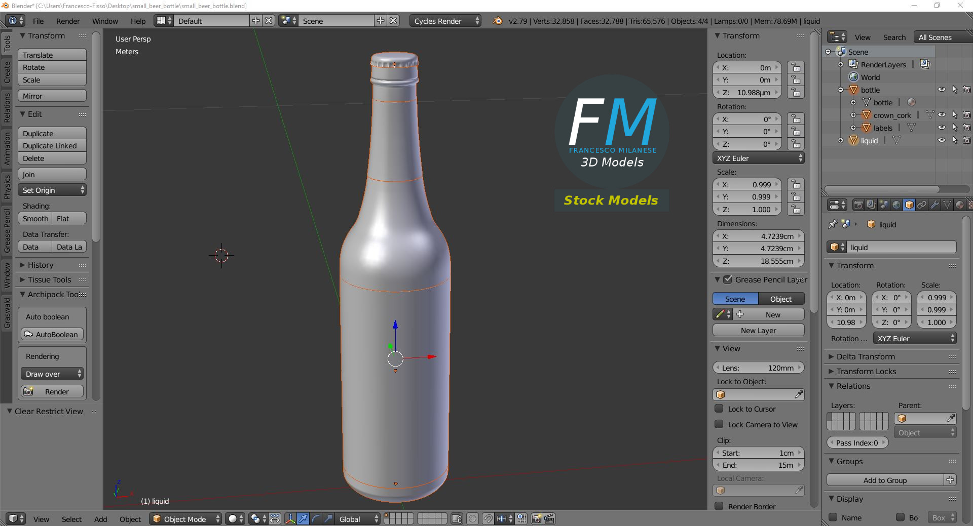Switch to the Create tab in tool shelf
This screenshot has height=526, width=973.
click(x=7, y=72)
